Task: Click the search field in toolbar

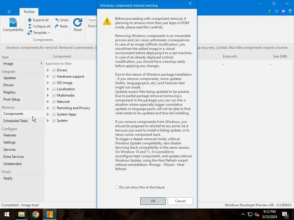Action: (92, 20)
